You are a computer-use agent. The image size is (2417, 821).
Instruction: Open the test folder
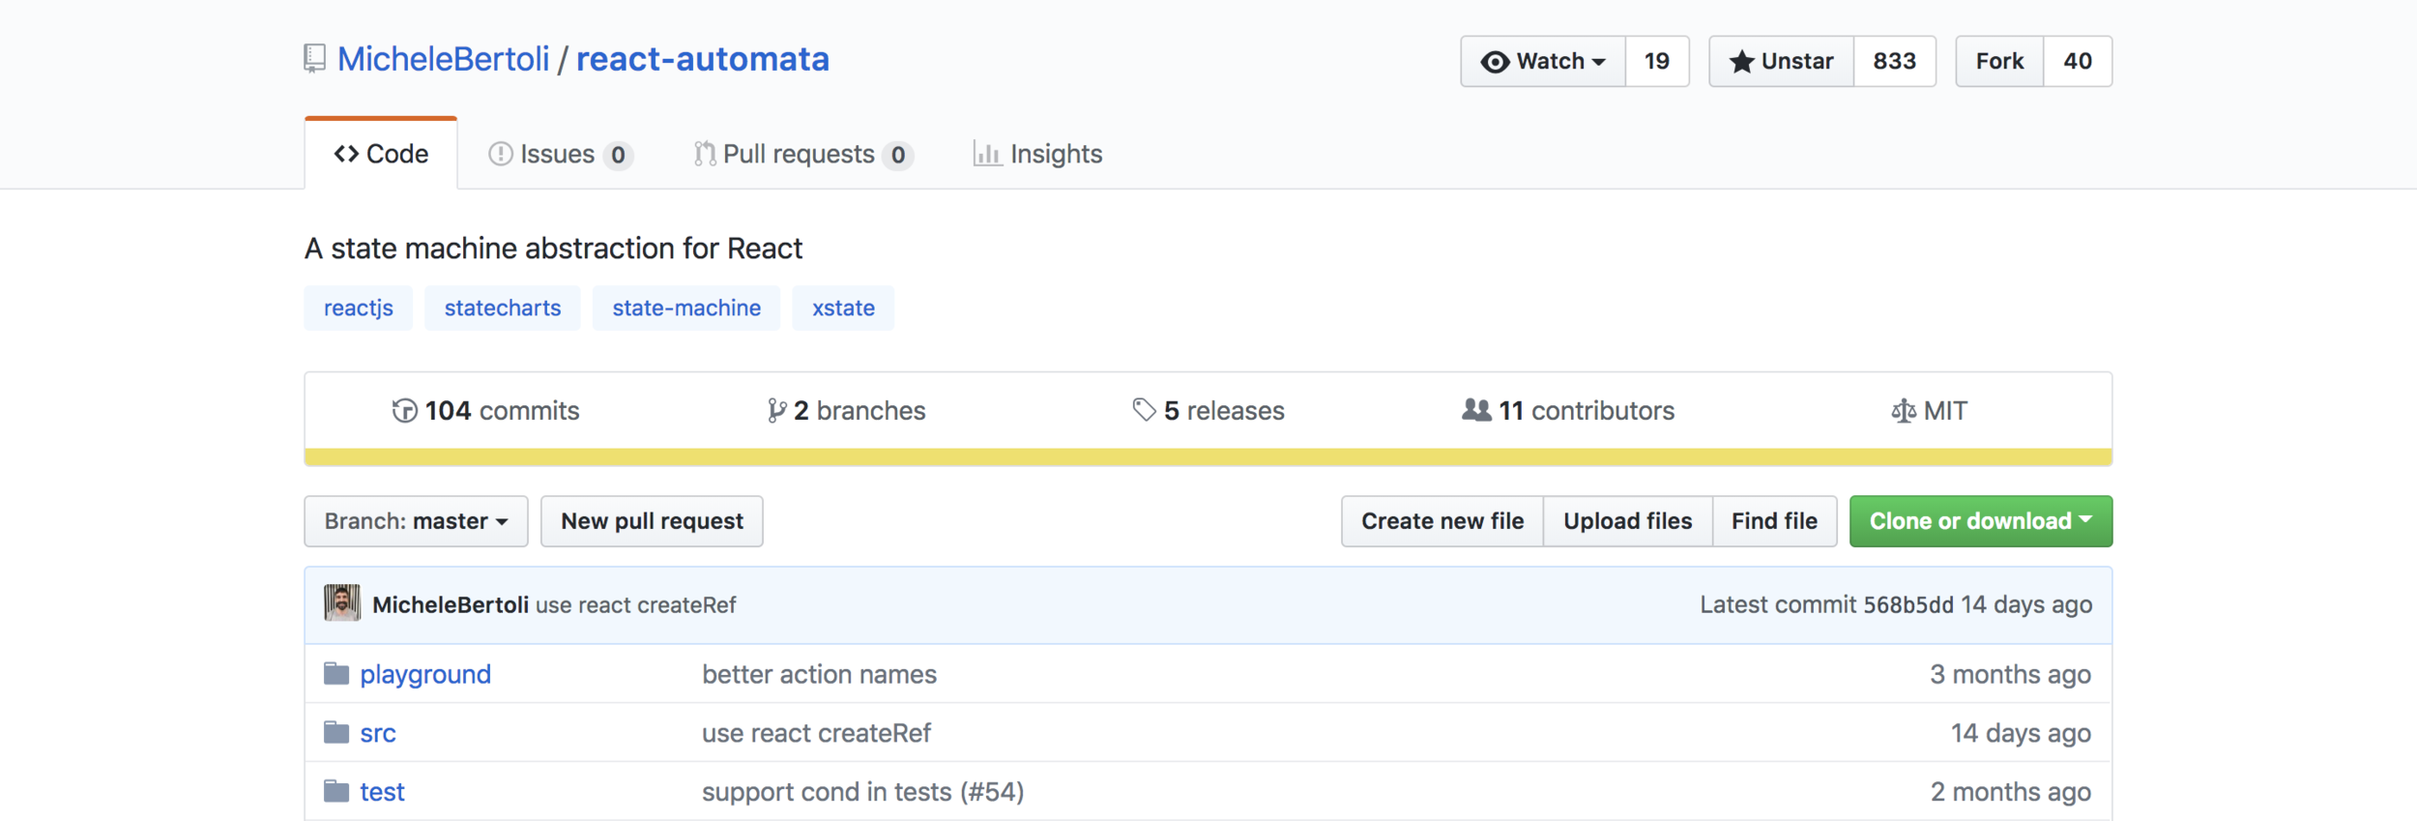click(382, 792)
